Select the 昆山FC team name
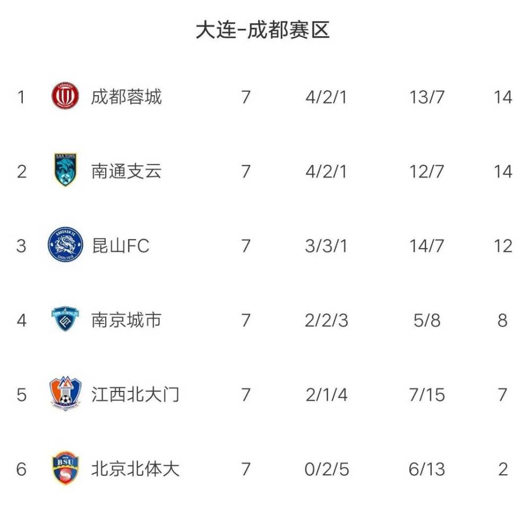531x512 pixels. coord(121,245)
